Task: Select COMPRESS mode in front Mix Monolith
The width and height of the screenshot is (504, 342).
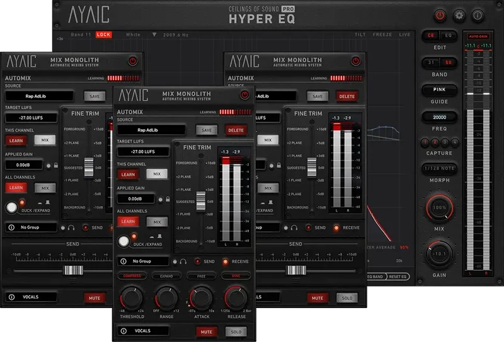Action: point(132,276)
